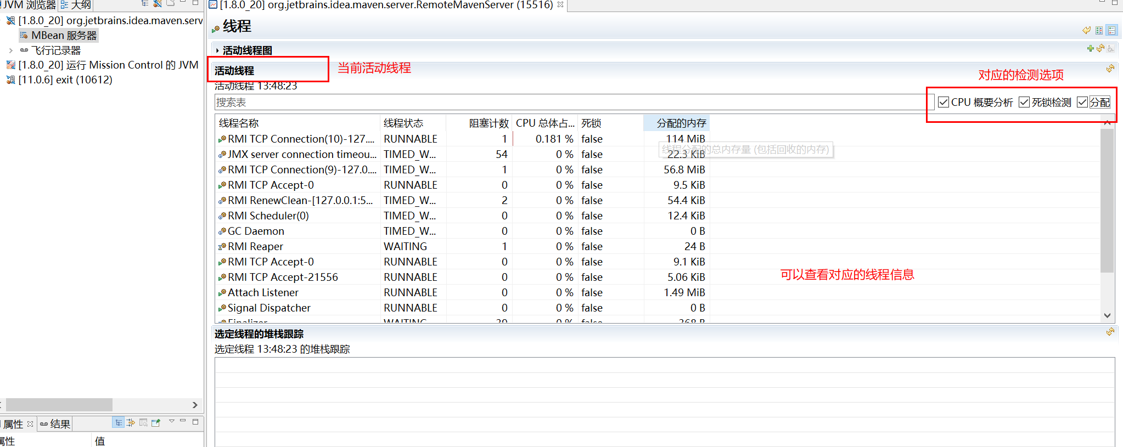Click thread icon of RMI Reaper row

pos(222,247)
